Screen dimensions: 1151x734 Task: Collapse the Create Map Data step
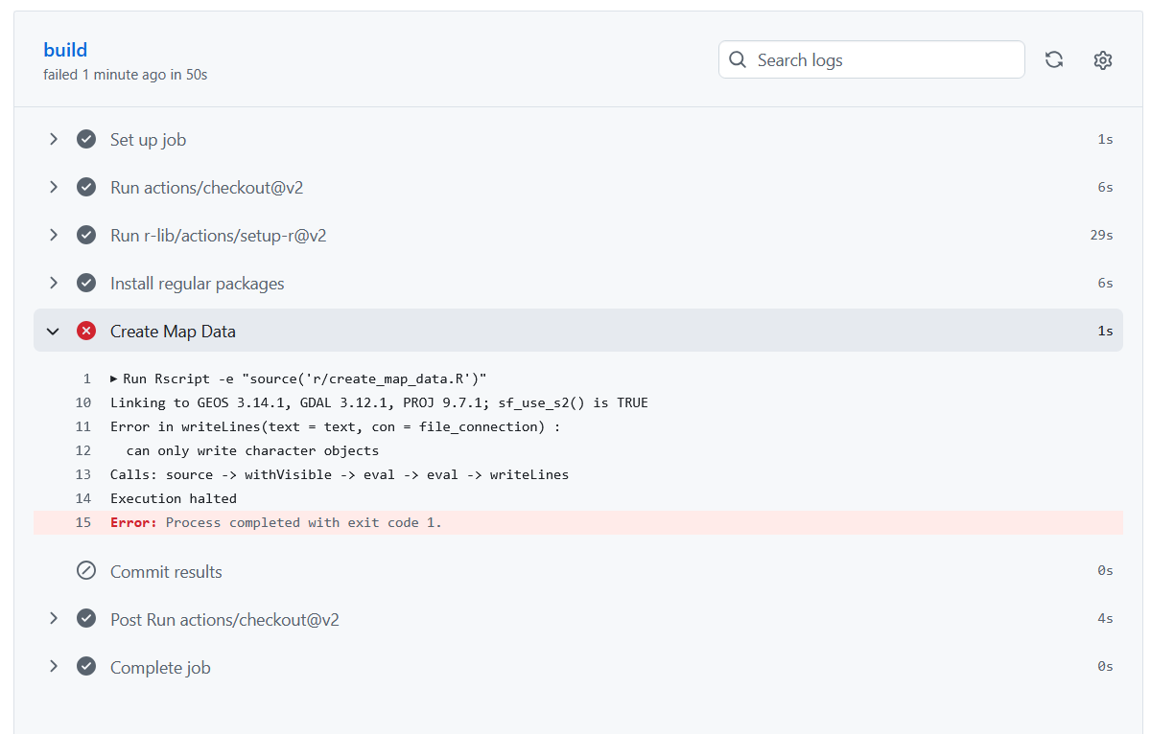click(54, 332)
